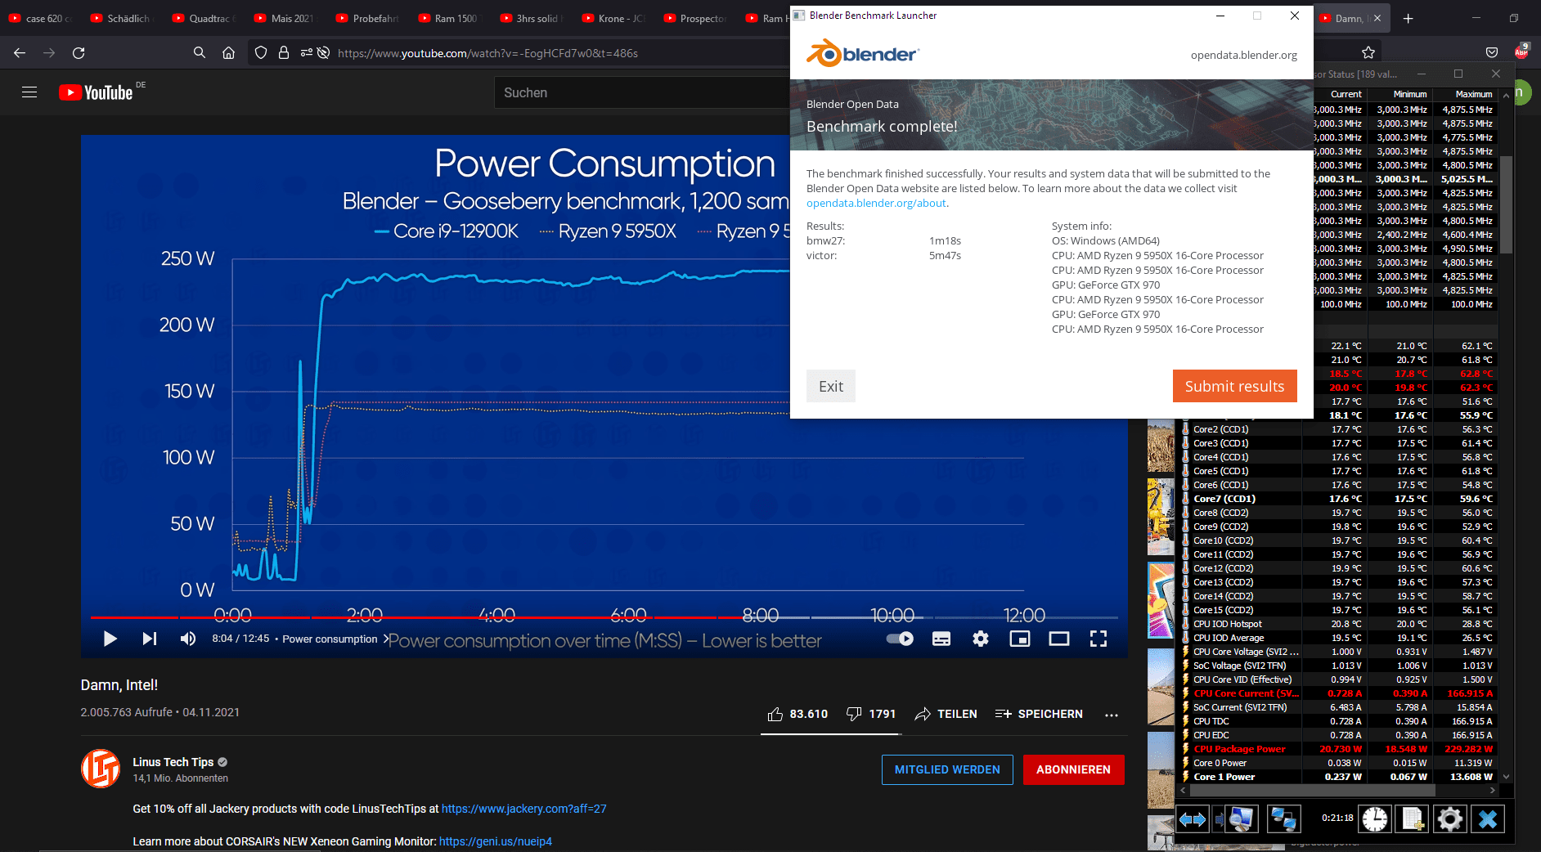Click the Blender logo in the launcher

coord(863,54)
